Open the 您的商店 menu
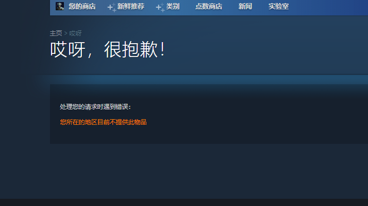The height and width of the screenshot is (206, 368). pos(82,7)
